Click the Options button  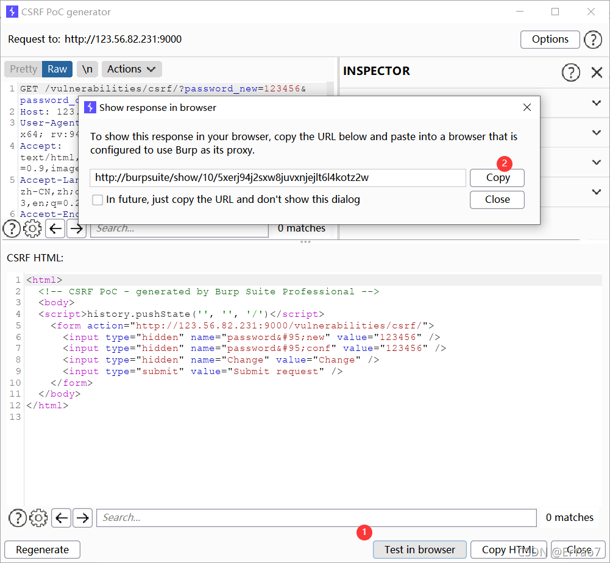pos(550,39)
